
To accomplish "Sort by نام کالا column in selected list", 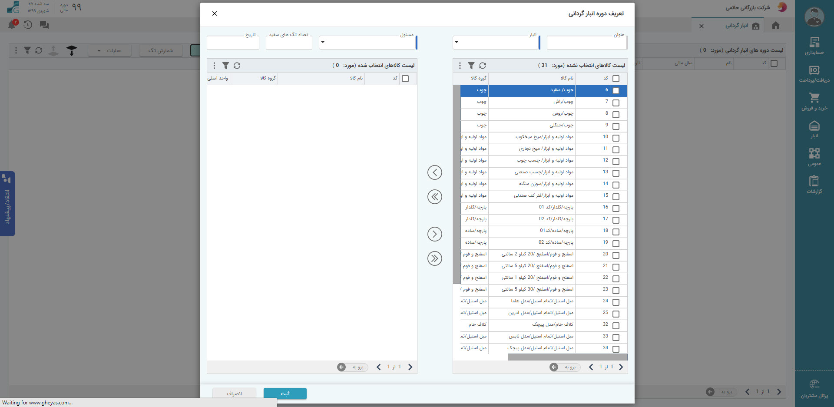I will [x=321, y=79].
